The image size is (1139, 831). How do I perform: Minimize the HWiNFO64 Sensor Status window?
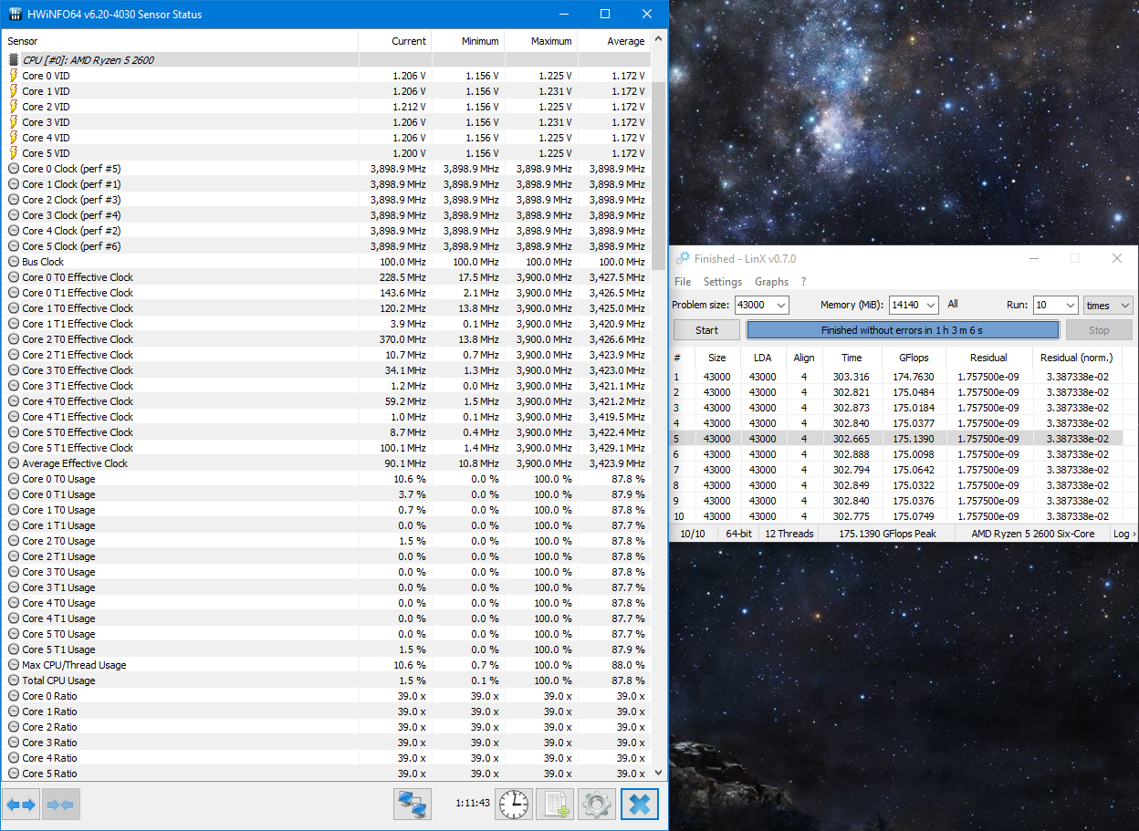click(563, 14)
